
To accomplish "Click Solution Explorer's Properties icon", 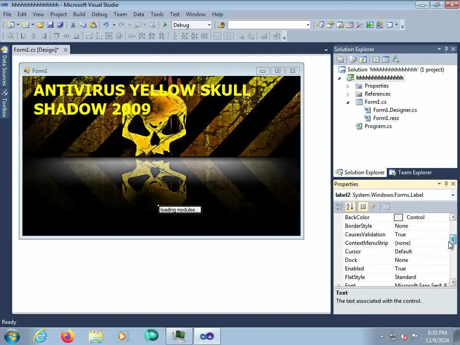I will 341,60.
